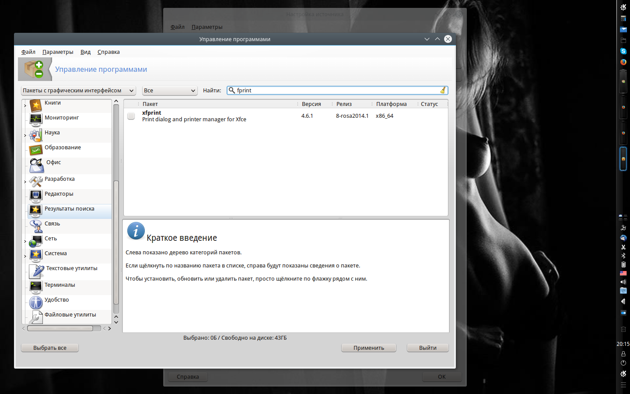Viewport: 630px width, 394px height.
Task: Click the Наука category icon
Action: point(35,135)
